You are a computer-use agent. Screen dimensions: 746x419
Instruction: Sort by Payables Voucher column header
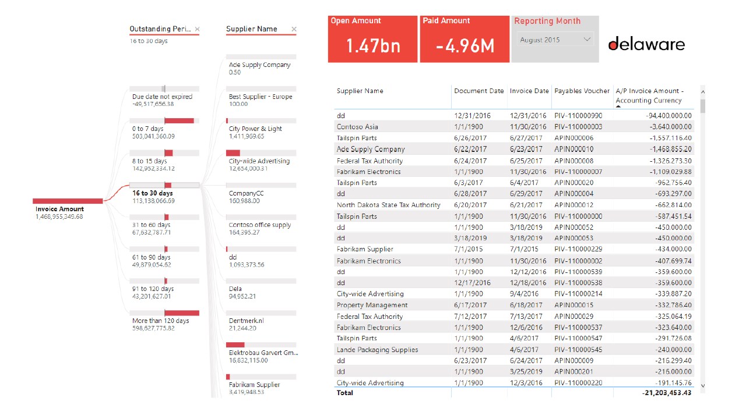click(582, 91)
